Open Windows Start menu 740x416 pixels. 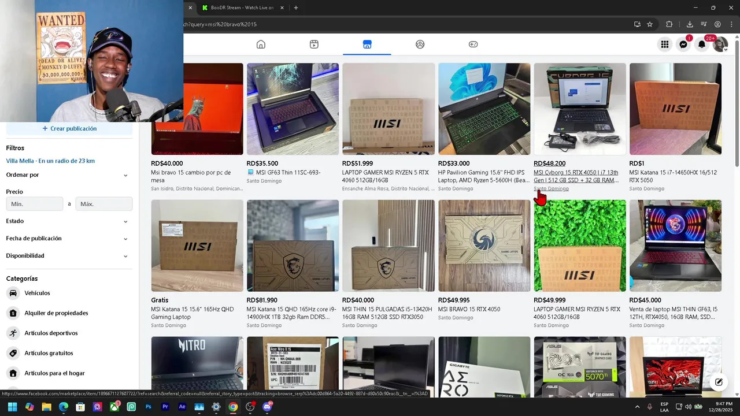pos(12,407)
